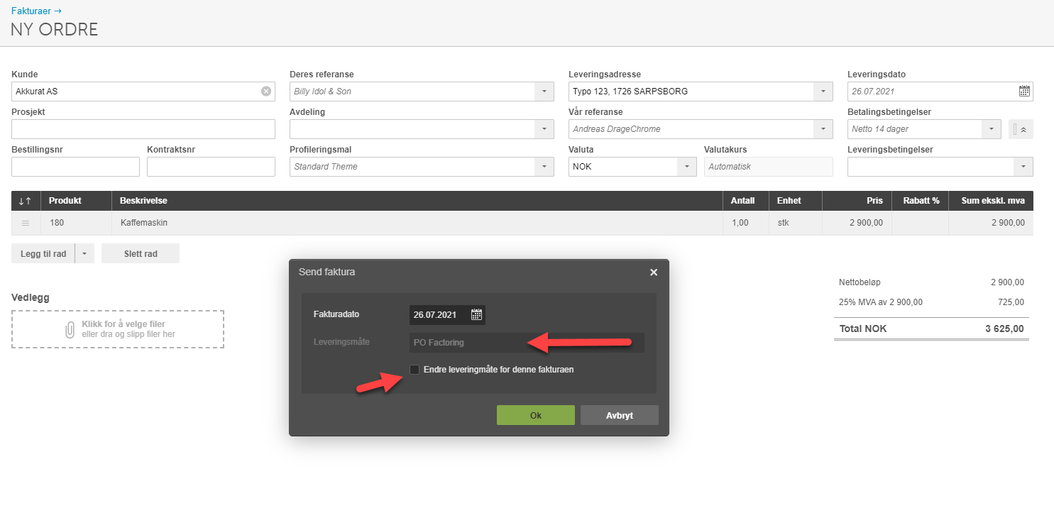The image size is (1054, 513).
Task: Click the Beskrivelse column header
Action: [417, 201]
